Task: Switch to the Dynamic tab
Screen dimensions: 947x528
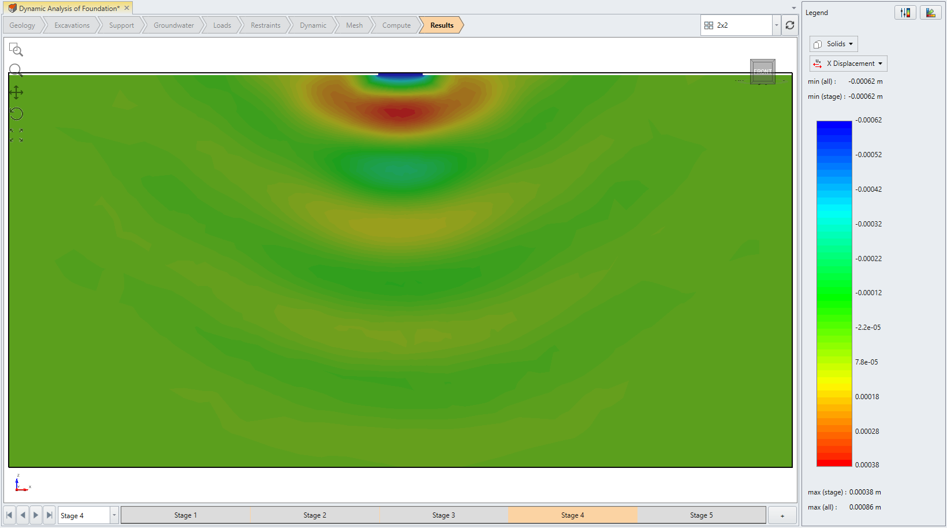Action: tap(313, 25)
